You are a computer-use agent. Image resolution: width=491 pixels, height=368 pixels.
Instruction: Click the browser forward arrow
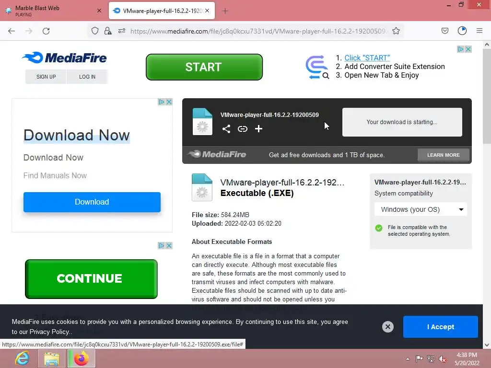tap(29, 31)
